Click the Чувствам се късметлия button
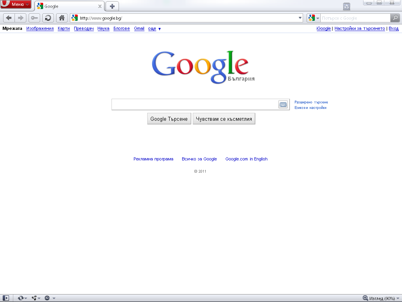Image resolution: width=402 pixels, height=302 pixels. pyautogui.click(x=224, y=119)
